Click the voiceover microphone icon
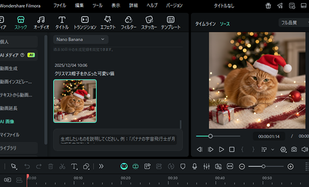 [195, 166]
